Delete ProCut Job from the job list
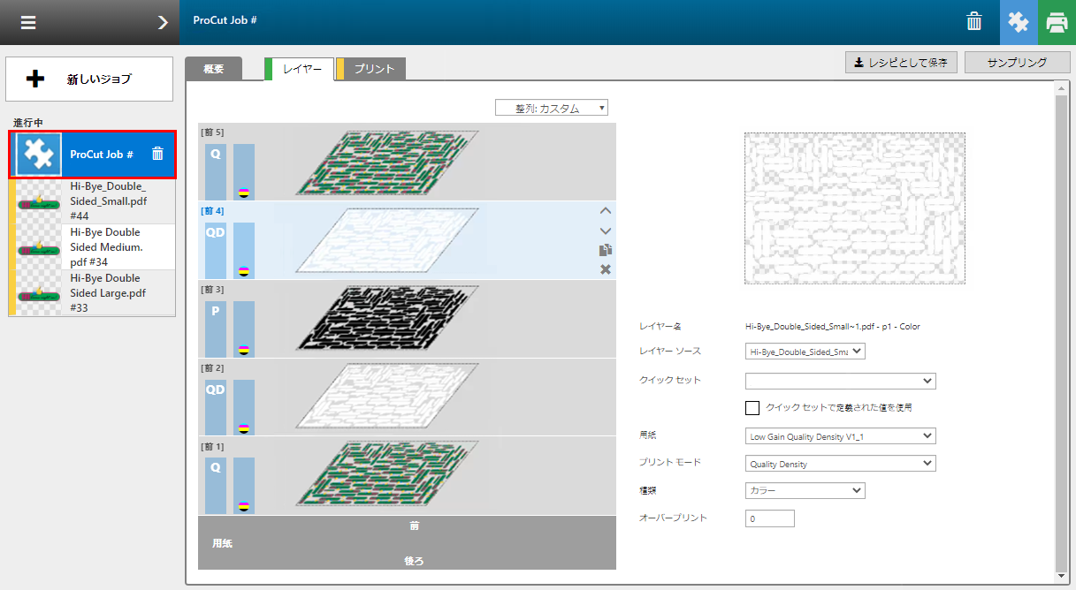The image size is (1076, 590). pyautogui.click(x=157, y=154)
